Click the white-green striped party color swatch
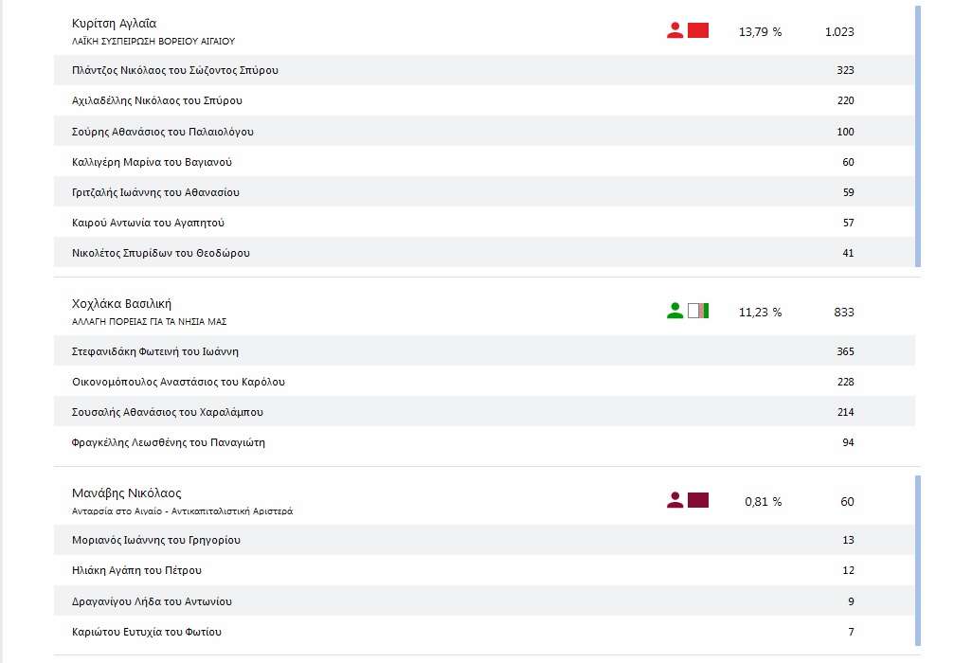Screen dimensions: 972x663 [x=698, y=311]
